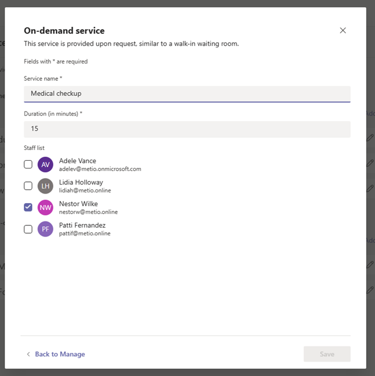Click the On-demand service heading
This screenshot has height=376, width=375.
click(x=64, y=31)
